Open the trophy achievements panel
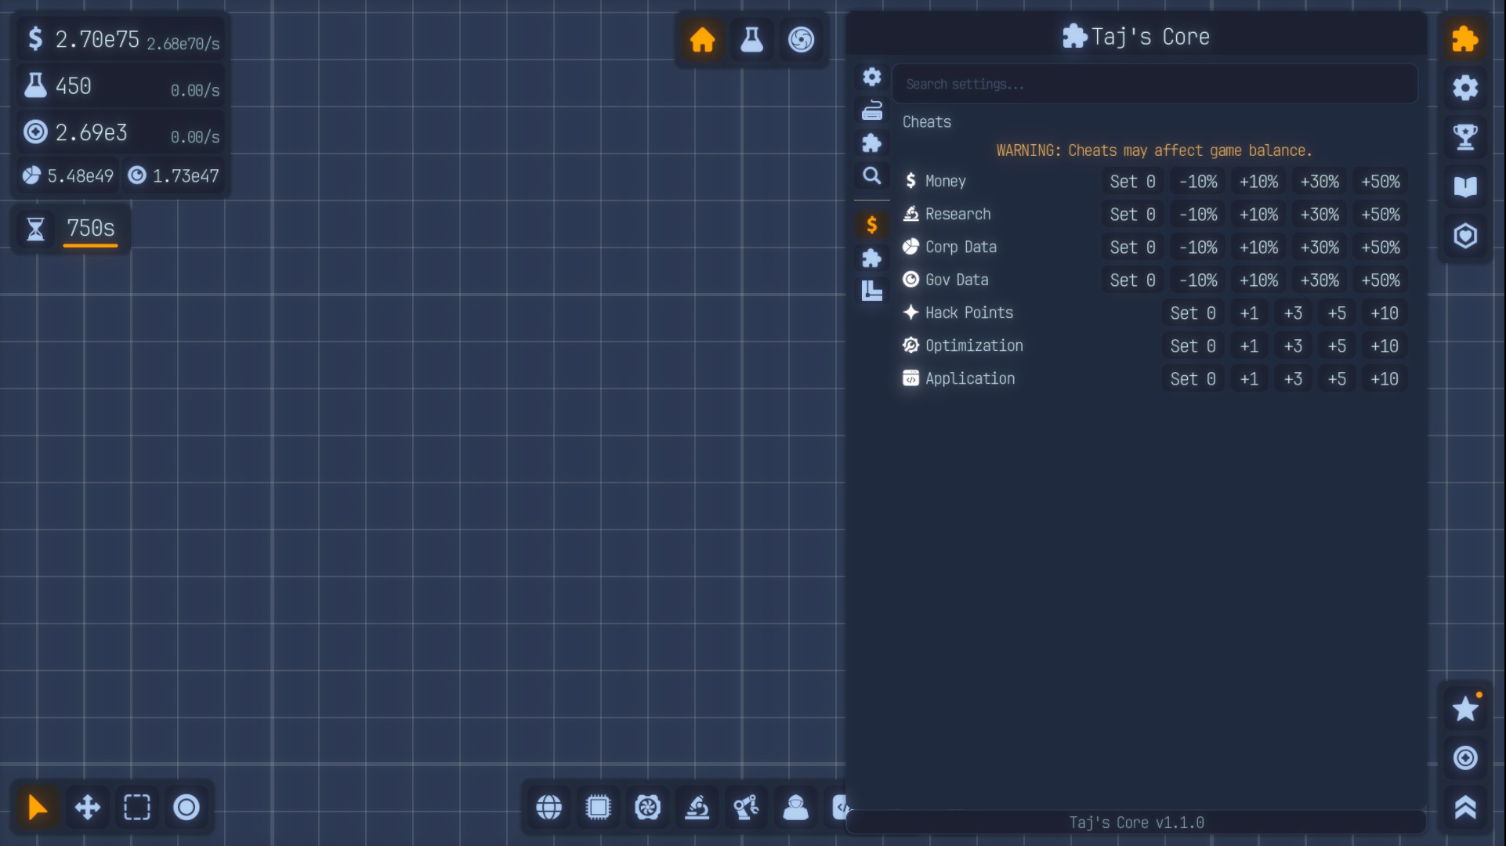The height and width of the screenshot is (846, 1506). pyautogui.click(x=1464, y=137)
